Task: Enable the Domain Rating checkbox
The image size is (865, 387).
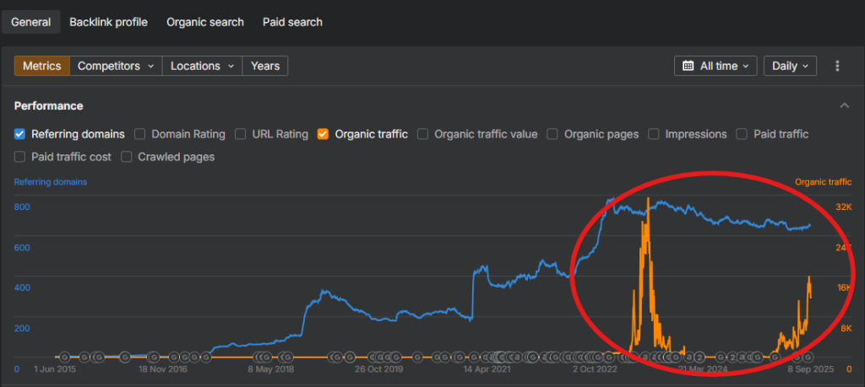Action: point(140,134)
